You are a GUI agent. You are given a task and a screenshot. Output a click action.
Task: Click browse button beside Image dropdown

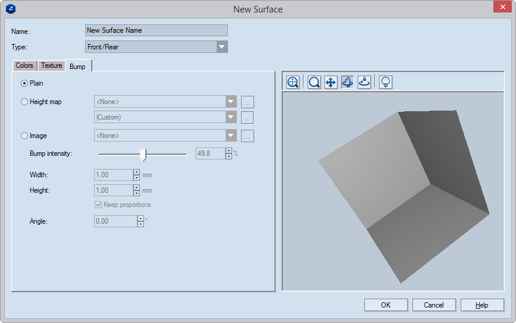pos(248,136)
